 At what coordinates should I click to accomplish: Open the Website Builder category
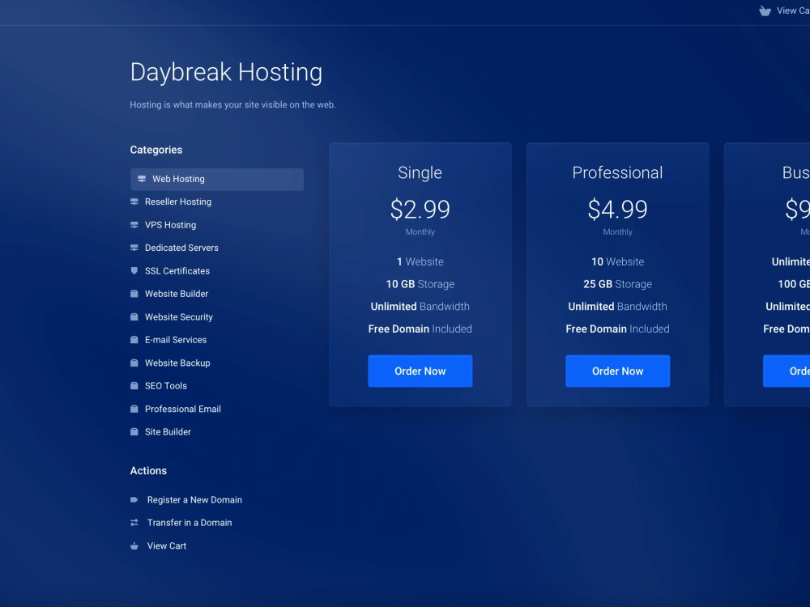point(176,294)
